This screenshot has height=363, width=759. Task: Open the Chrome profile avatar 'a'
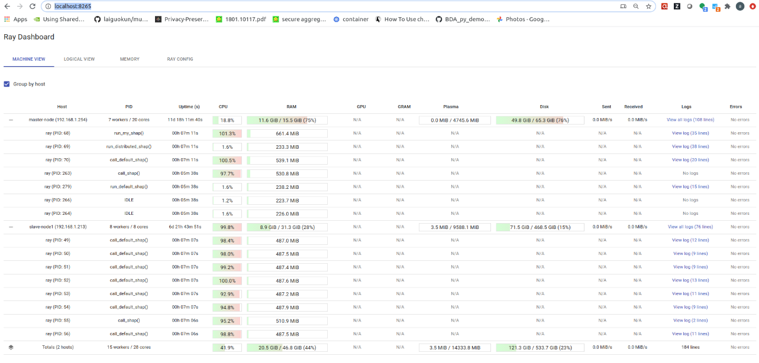[740, 6]
